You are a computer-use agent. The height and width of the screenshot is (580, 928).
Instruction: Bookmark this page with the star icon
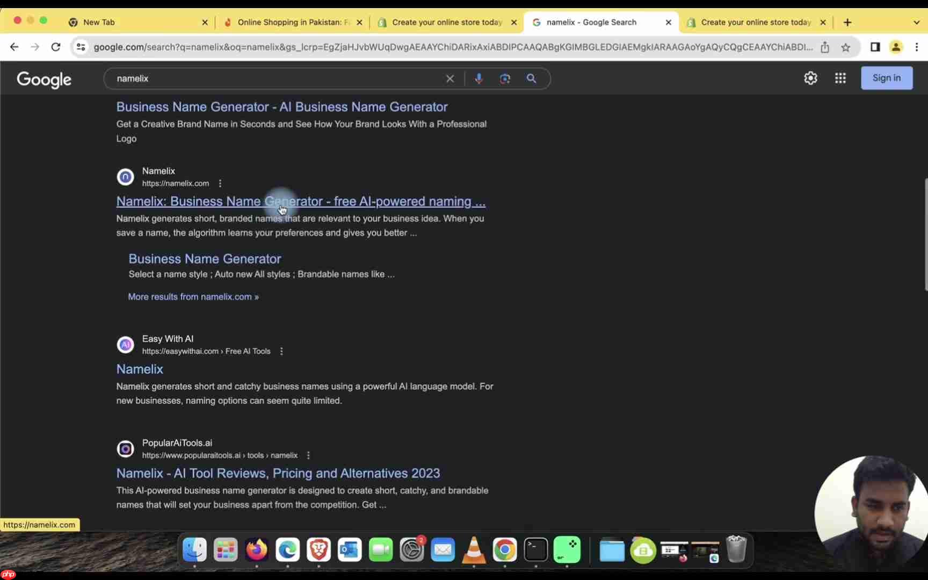point(846,47)
